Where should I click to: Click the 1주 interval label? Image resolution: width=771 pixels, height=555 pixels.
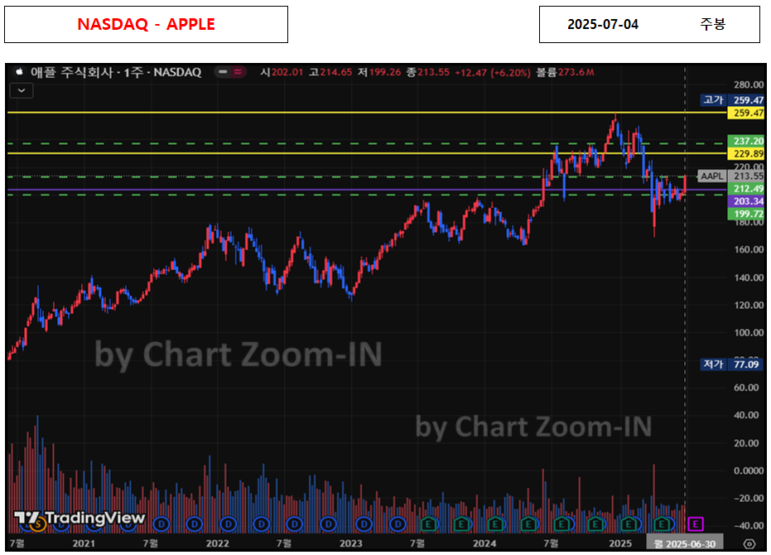coord(133,72)
